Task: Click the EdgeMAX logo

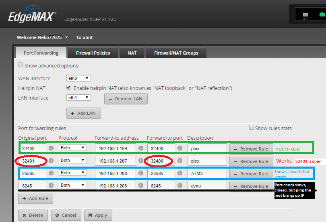Action: click(x=32, y=17)
